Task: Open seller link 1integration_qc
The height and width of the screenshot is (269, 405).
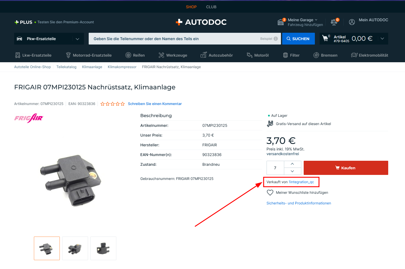Action: 301,182
